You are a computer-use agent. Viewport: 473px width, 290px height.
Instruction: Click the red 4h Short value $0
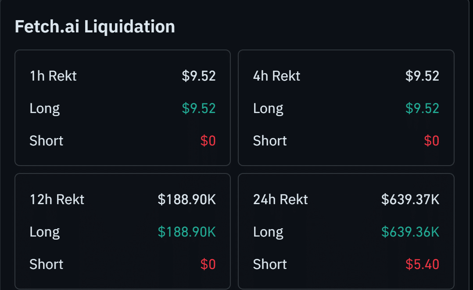pyautogui.click(x=432, y=141)
